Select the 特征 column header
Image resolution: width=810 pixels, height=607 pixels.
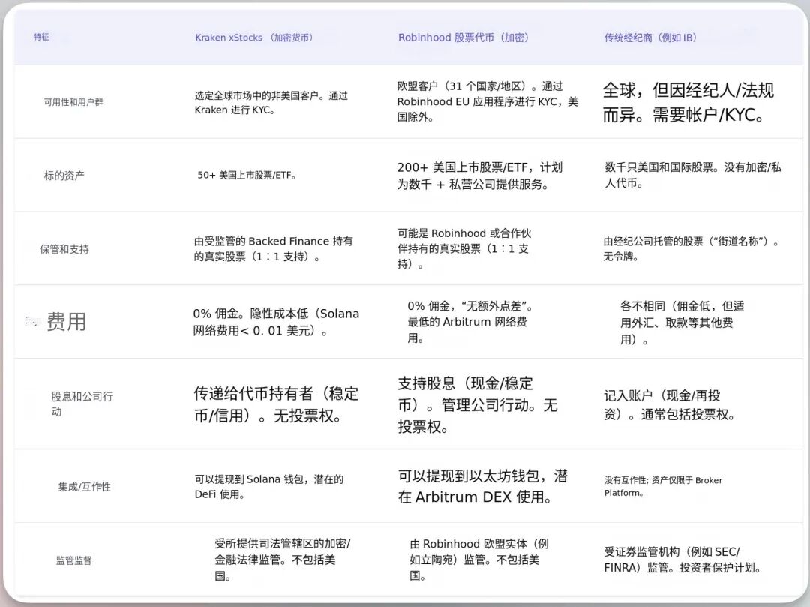point(41,37)
